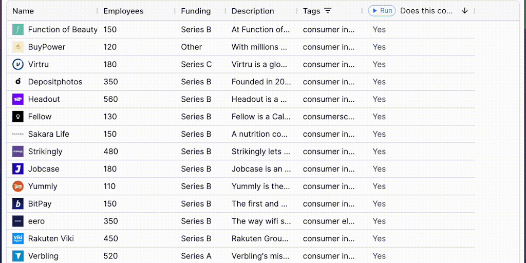This screenshot has height=263, width=526.
Task: Click the Depositphotos logo icon
Action: (18, 82)
